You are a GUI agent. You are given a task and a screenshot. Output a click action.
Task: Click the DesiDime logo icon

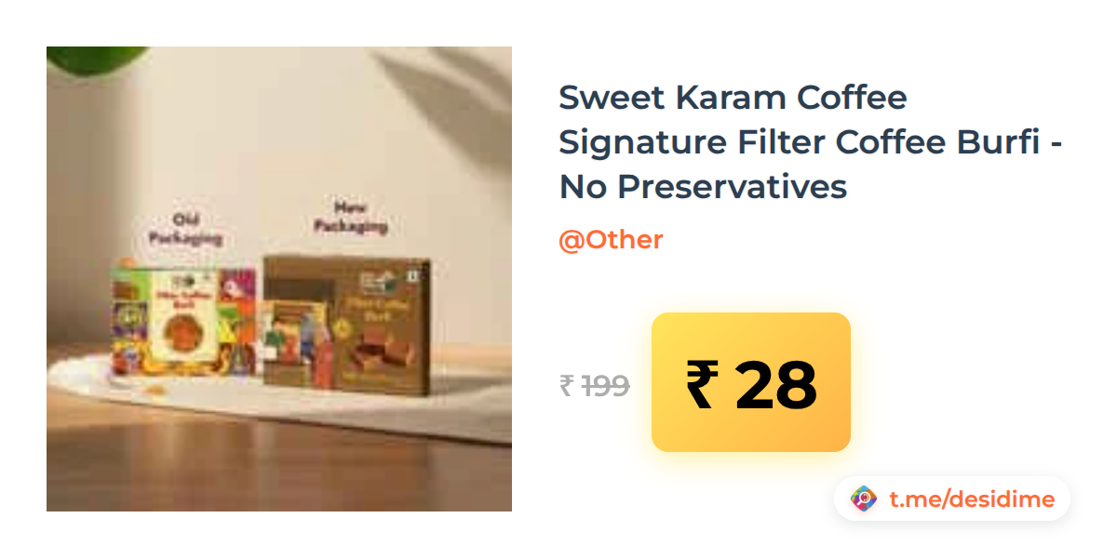pyautogui.click(x=864, y=499)
